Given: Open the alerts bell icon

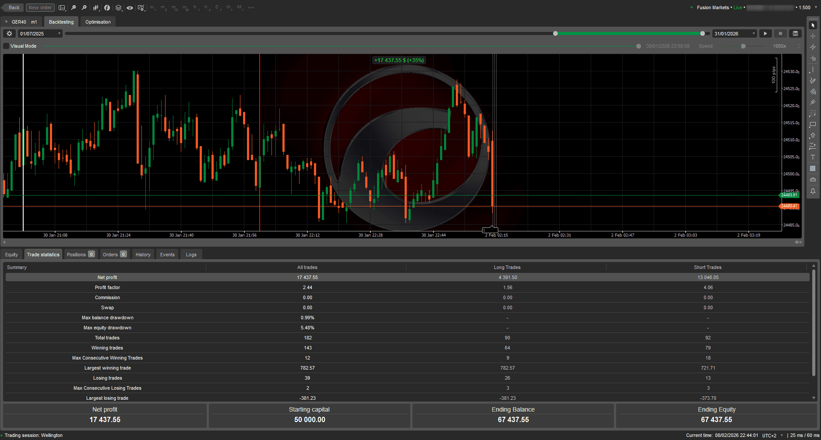Looking at the screenshot, I should click(813, 191).
